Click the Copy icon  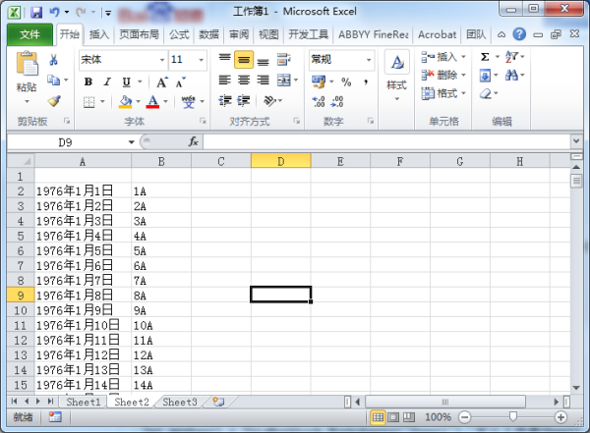pyautogui.click(x=53, y=81)
